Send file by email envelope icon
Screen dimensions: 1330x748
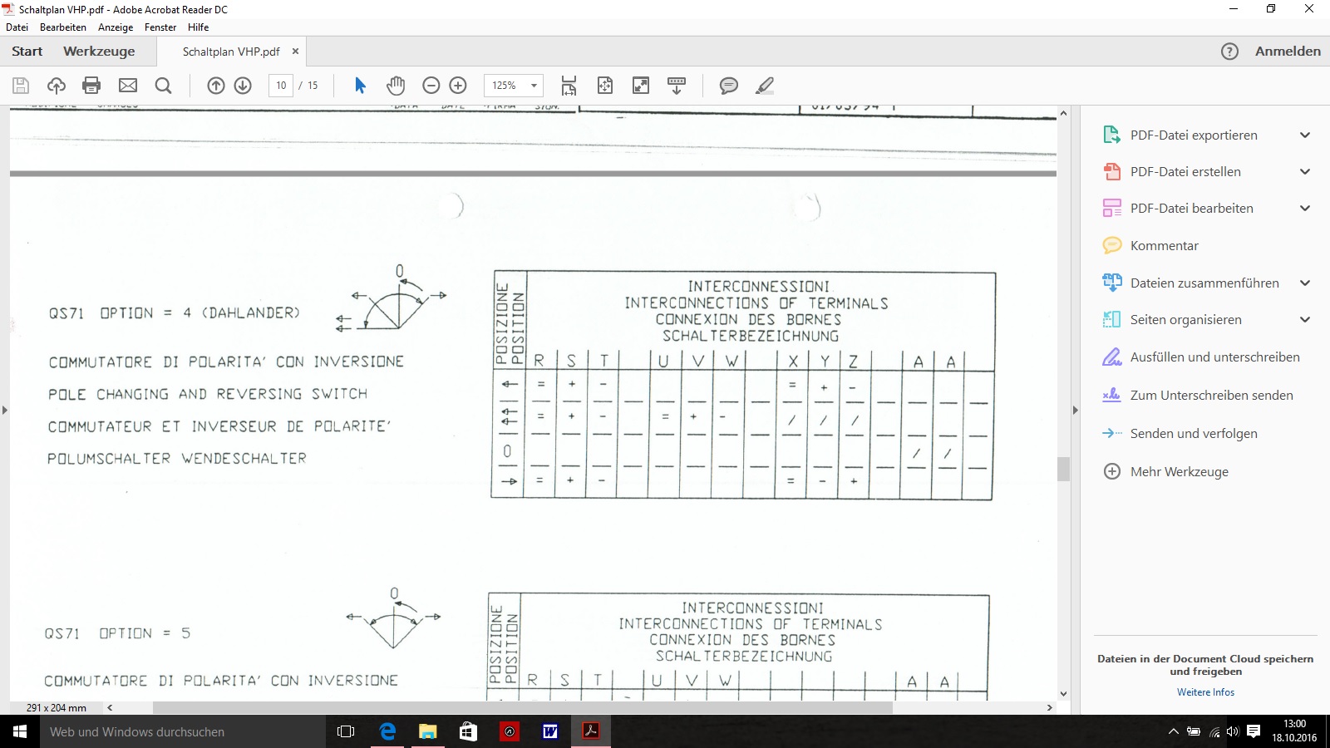click(x=128, y=85)
